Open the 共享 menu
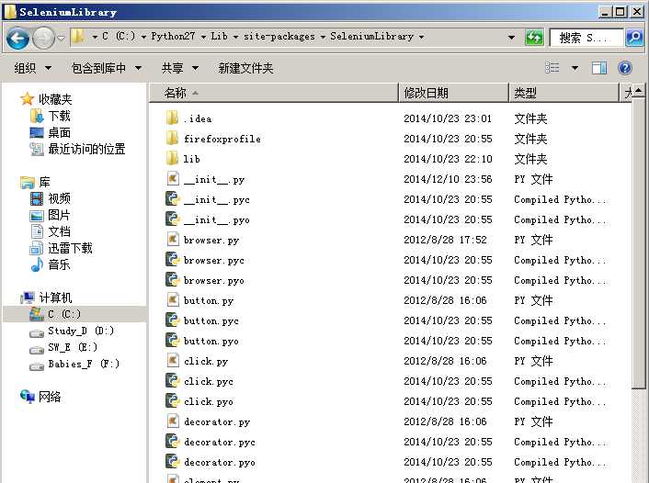 click(180, 68)
